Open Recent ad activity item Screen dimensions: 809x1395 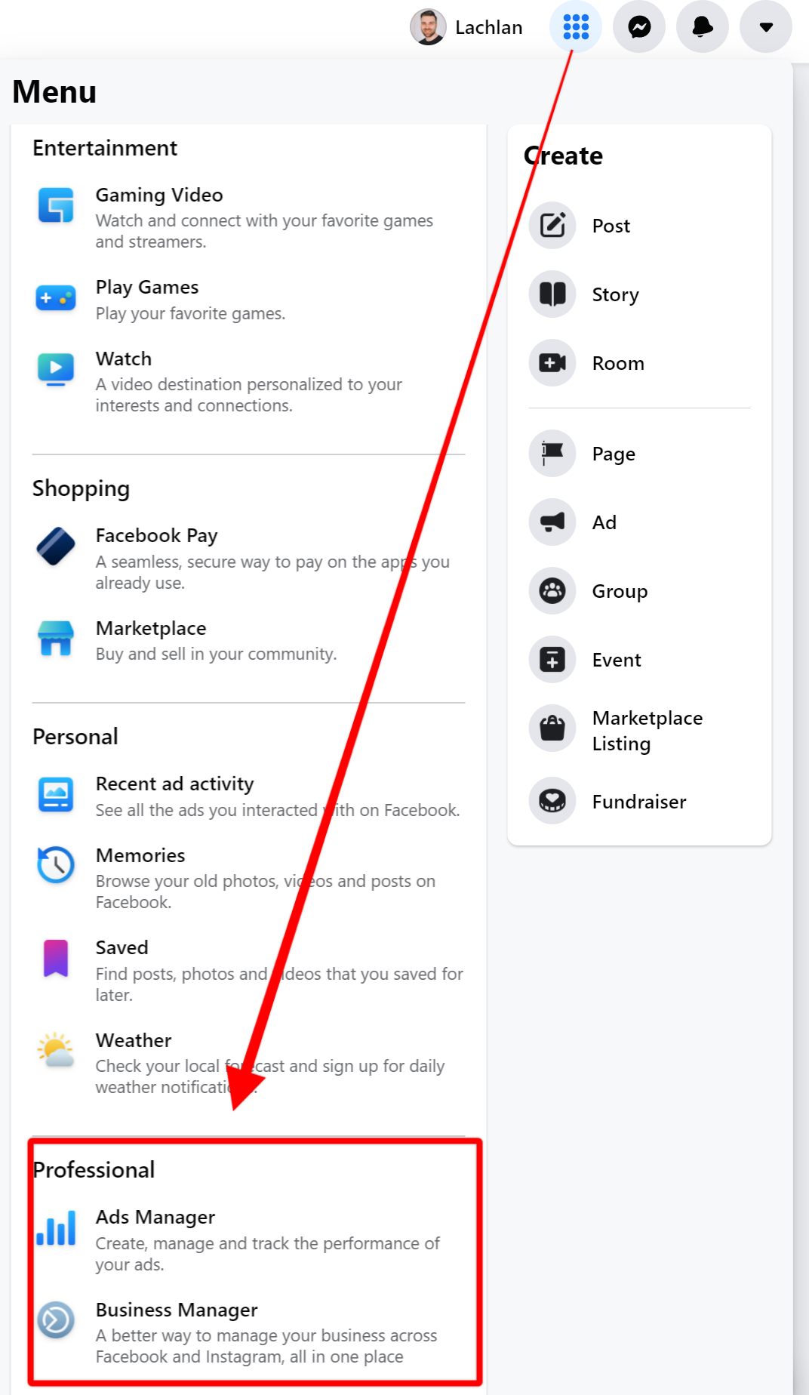click(x=248, y=796)
